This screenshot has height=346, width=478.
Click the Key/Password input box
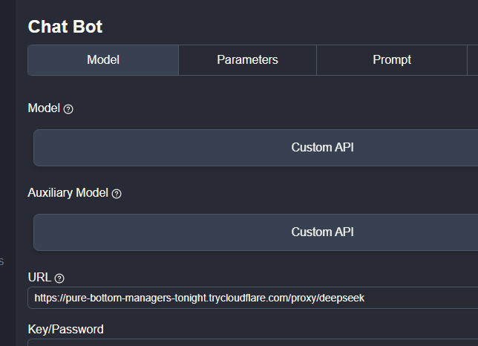(252, 342)
